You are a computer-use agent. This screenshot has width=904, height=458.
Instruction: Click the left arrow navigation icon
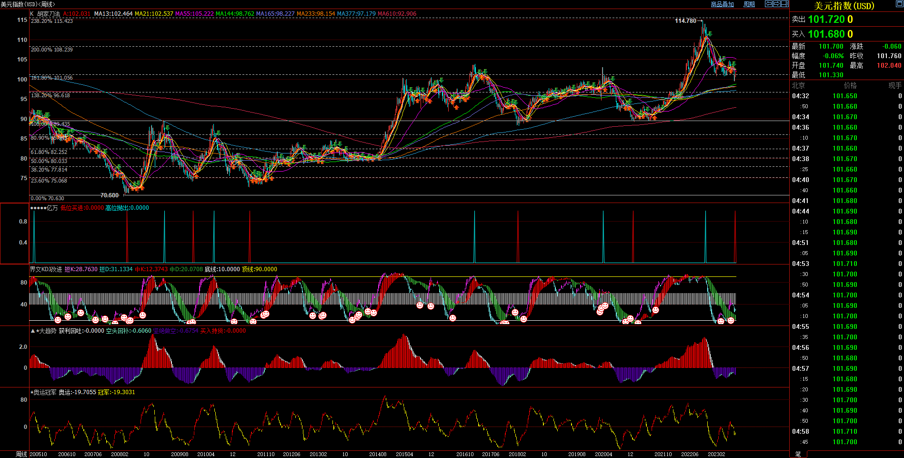click(768, 4)
